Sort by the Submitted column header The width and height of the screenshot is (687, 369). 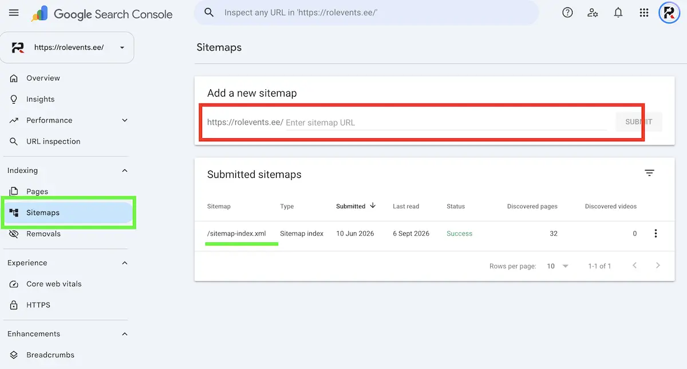pos(356,206)
